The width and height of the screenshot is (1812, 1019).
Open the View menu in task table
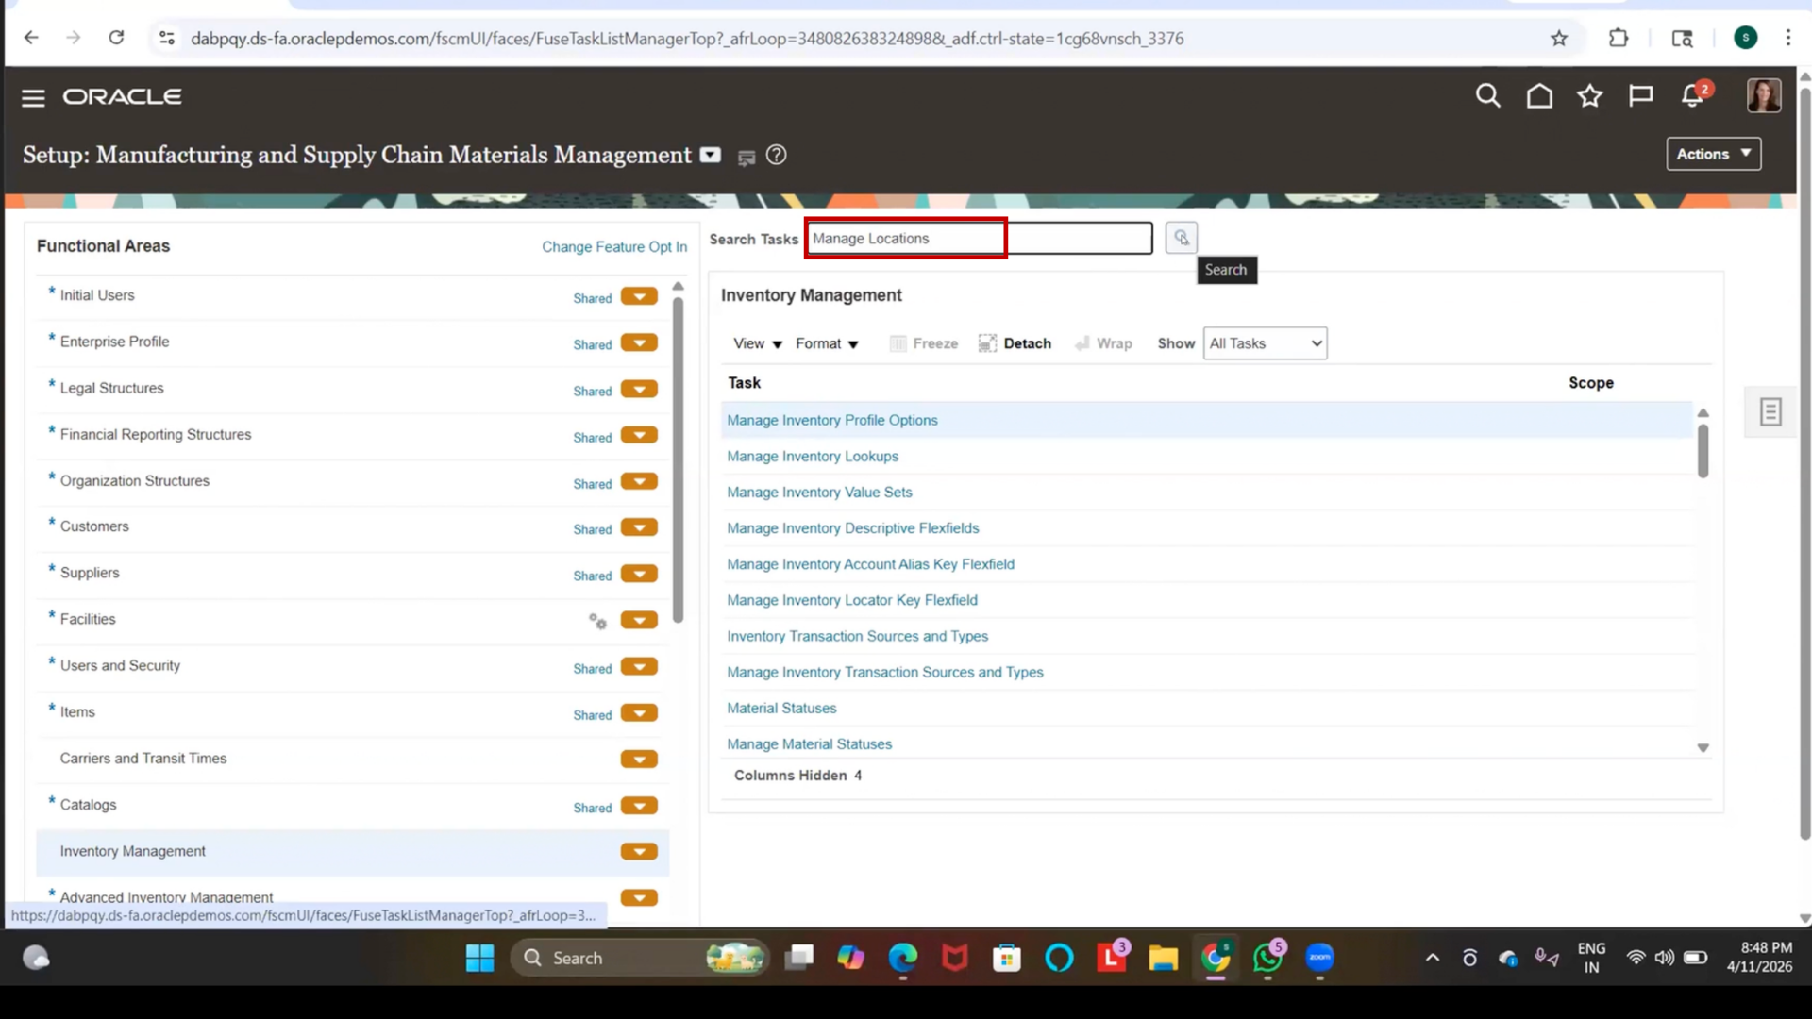(x=758, y=343)
